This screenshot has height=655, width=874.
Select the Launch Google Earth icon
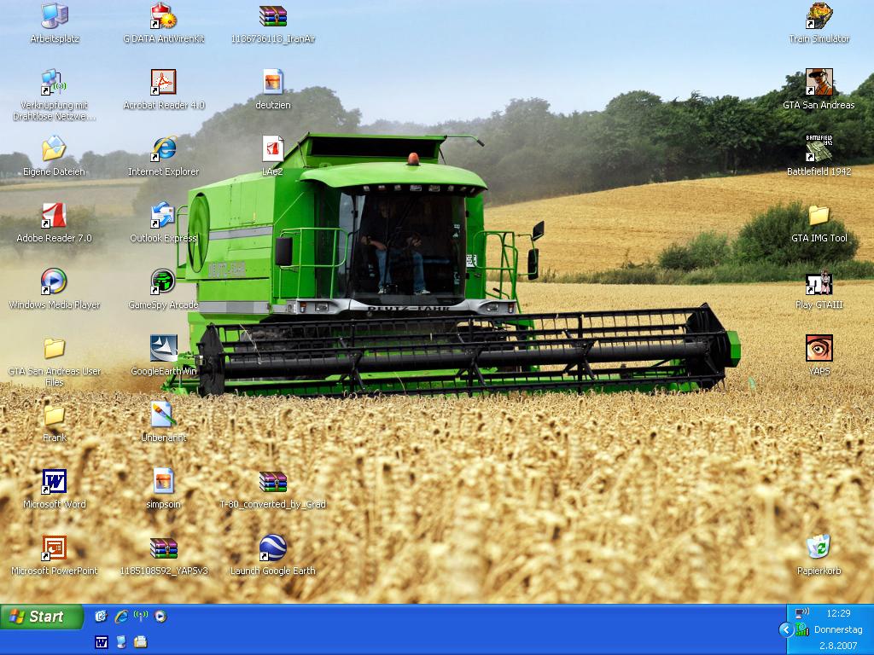point(272,548)
